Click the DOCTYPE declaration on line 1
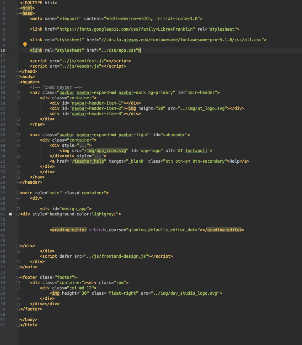 [x=38, y=3]
